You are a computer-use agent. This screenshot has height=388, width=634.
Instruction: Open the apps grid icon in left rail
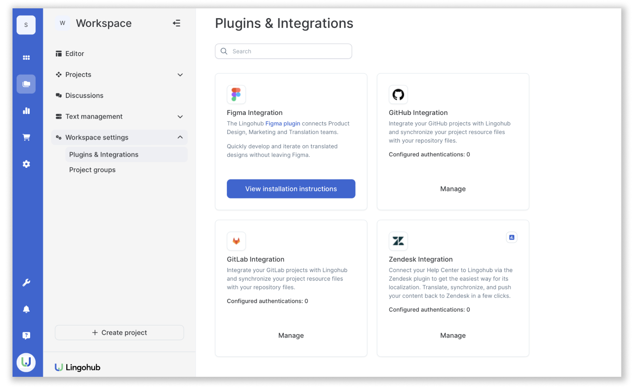(26, 57)
